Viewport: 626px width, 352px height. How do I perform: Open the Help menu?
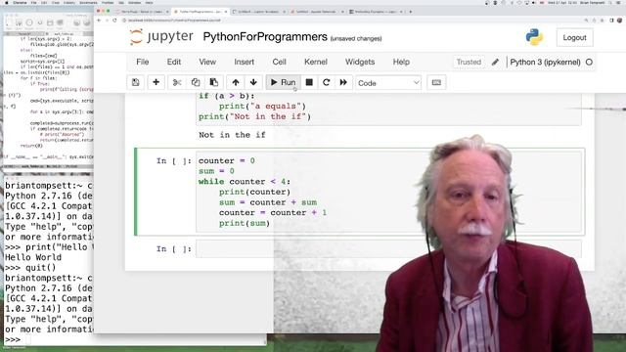(401, 62)
